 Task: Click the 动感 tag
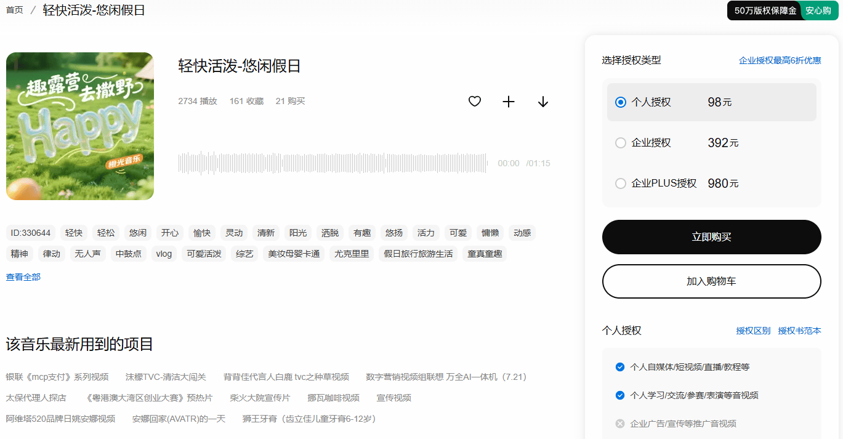click(x=522, y=233)
